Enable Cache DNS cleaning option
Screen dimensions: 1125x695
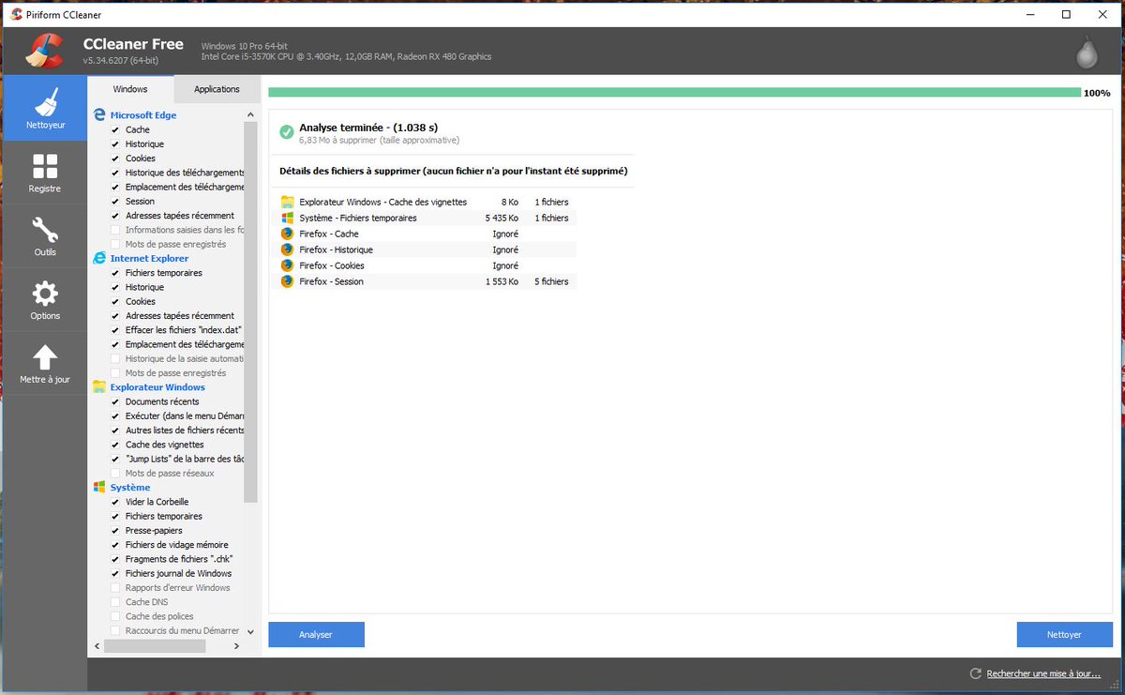(x=115, y=601)
